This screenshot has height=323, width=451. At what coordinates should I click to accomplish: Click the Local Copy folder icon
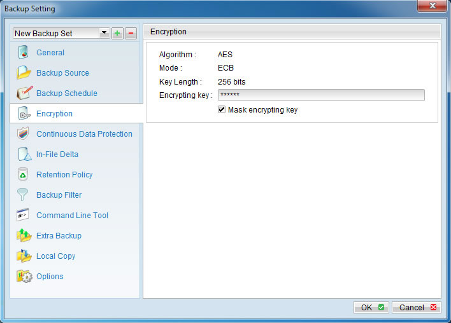click(24, 256)
